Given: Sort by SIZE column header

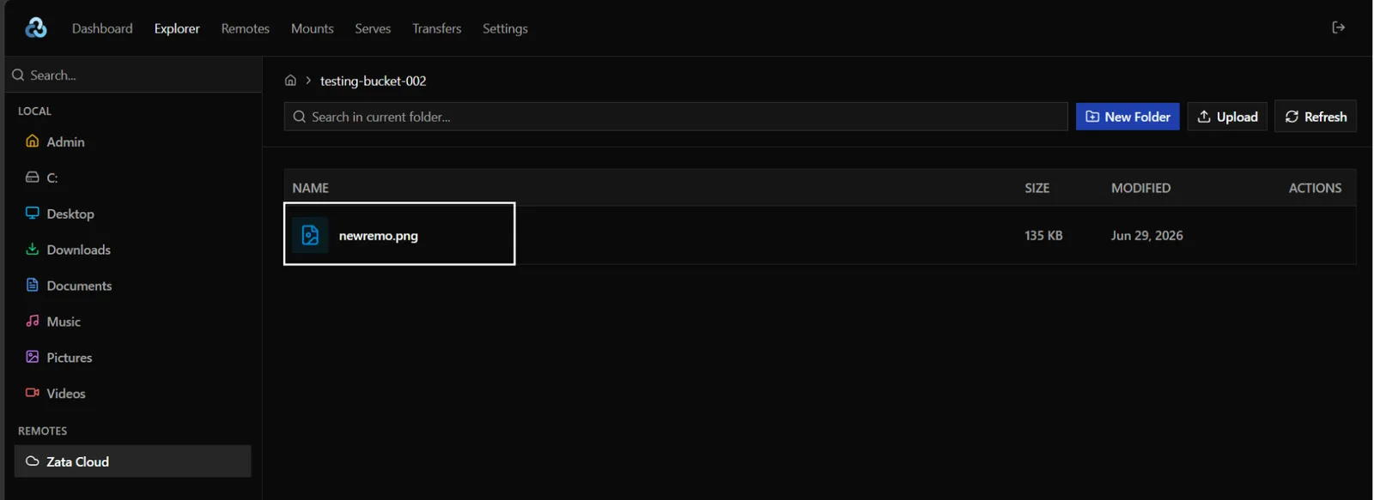Looking at the screenshot, I should 1037,188.
